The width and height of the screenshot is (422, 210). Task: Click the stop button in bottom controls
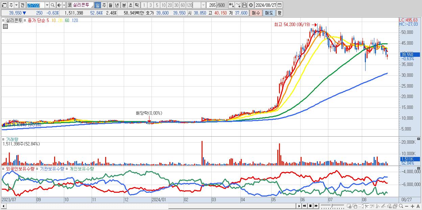tap(310, 206)
